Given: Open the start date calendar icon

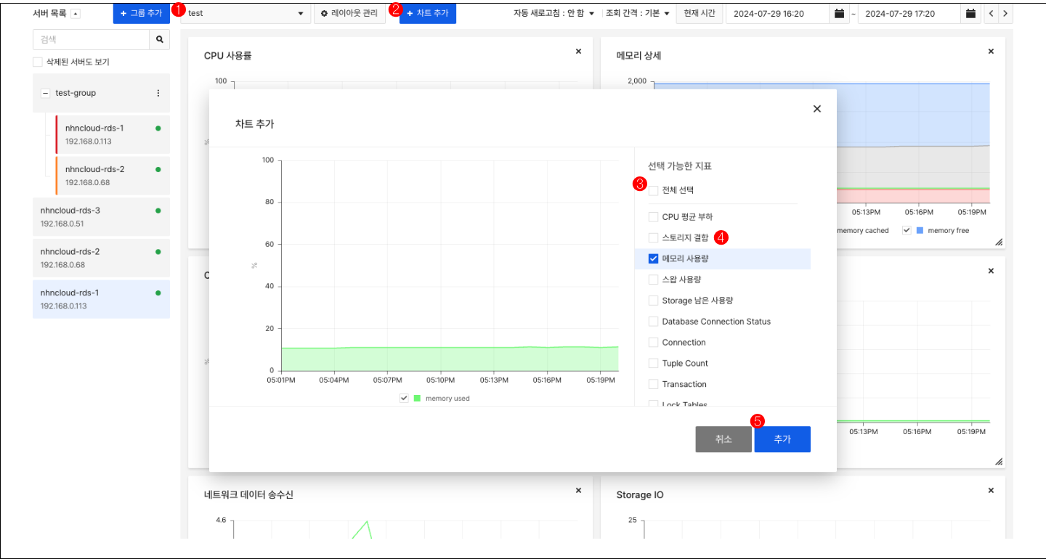Looking at the screenshot, I should click(839, 14).
